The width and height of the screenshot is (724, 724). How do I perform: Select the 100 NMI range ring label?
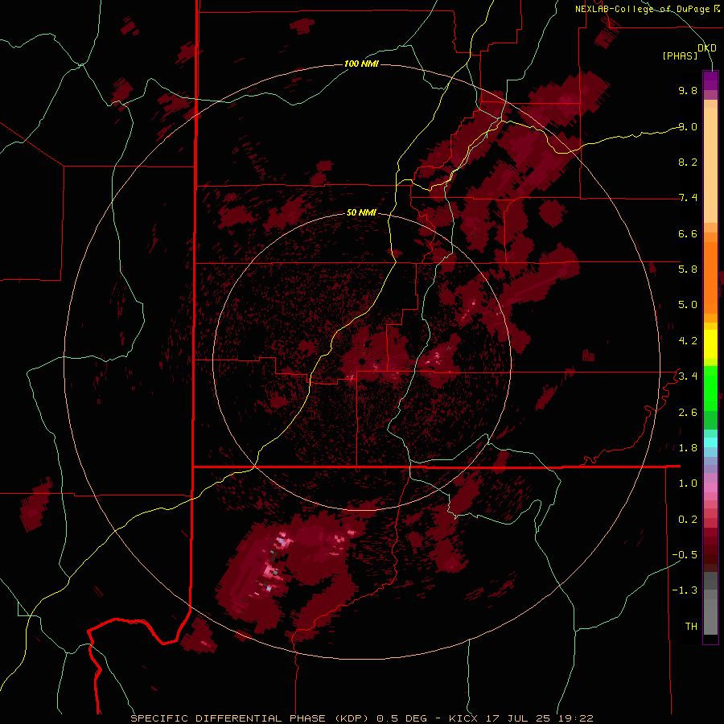click(x=361, y=64)
